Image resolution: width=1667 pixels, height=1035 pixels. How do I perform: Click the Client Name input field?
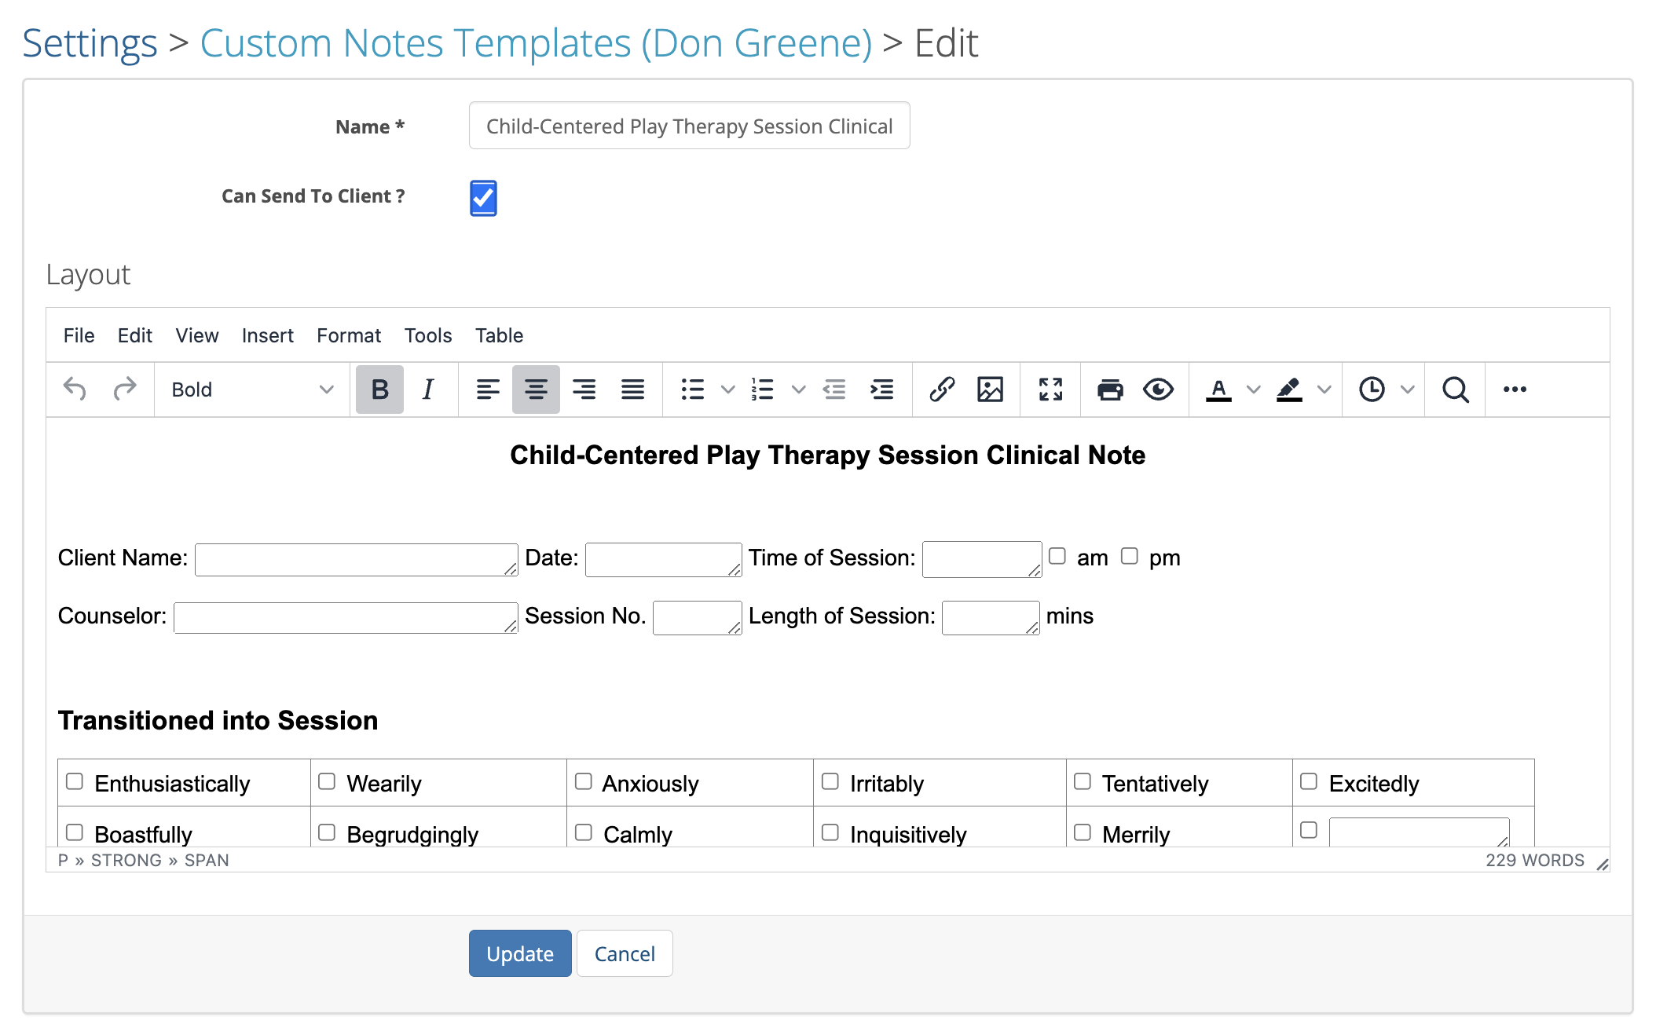pyautogui.click(x=355, y=558)
